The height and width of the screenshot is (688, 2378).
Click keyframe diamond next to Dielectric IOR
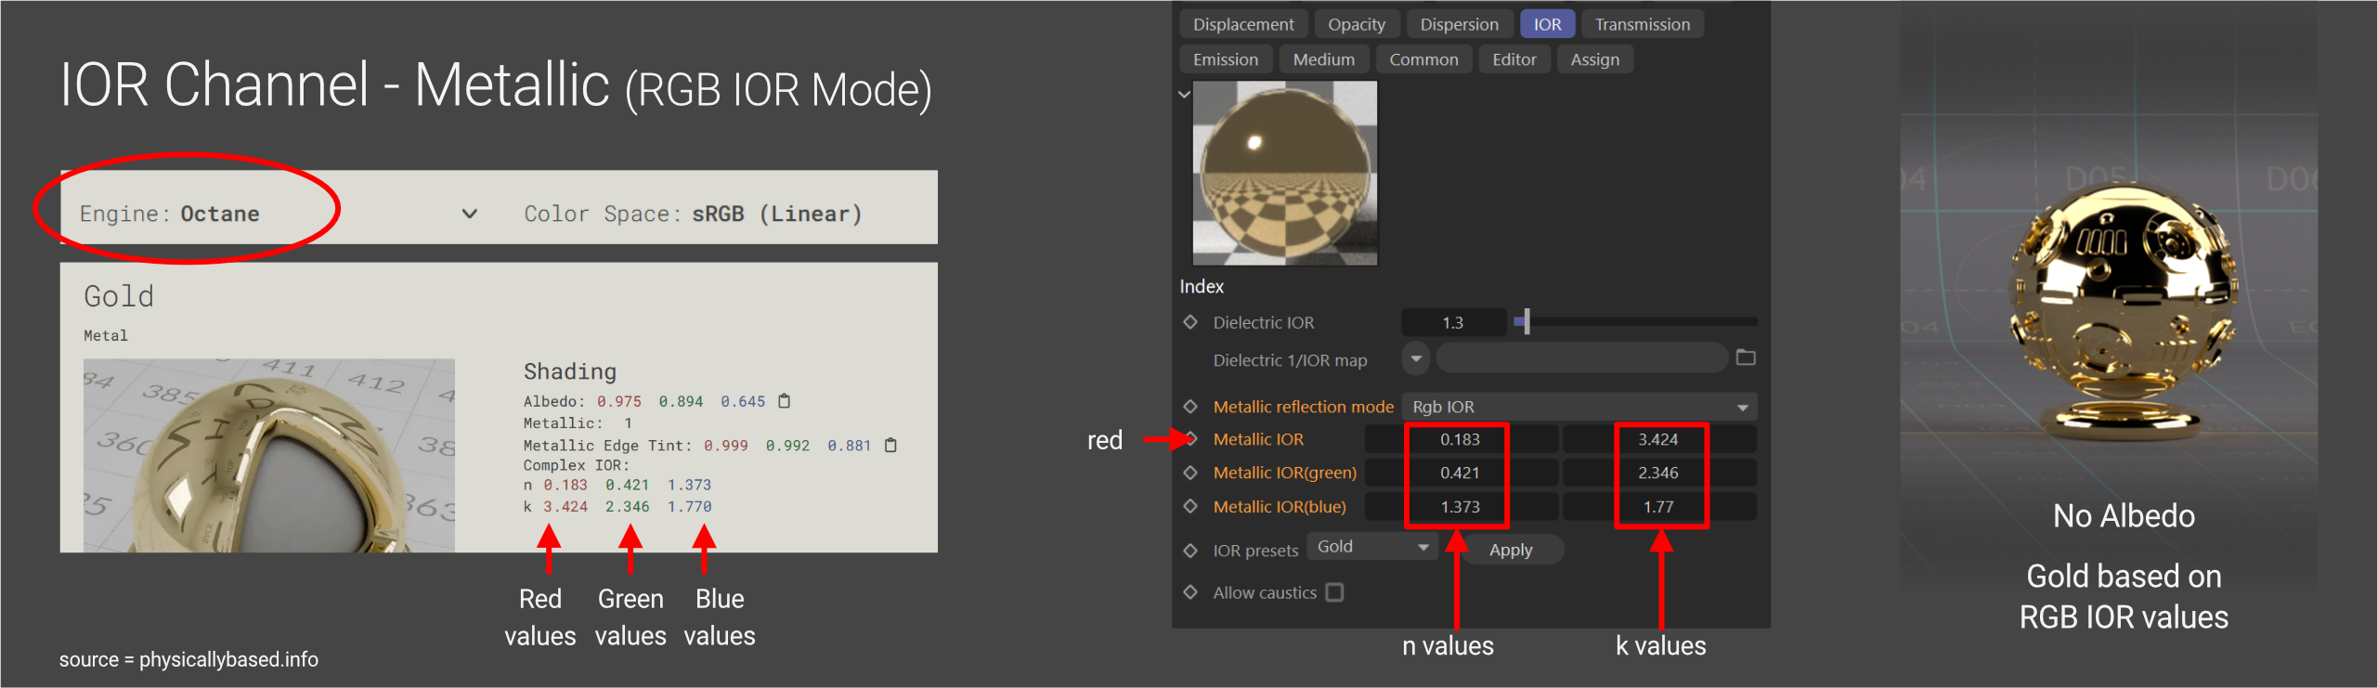(x=1190, y=322)
